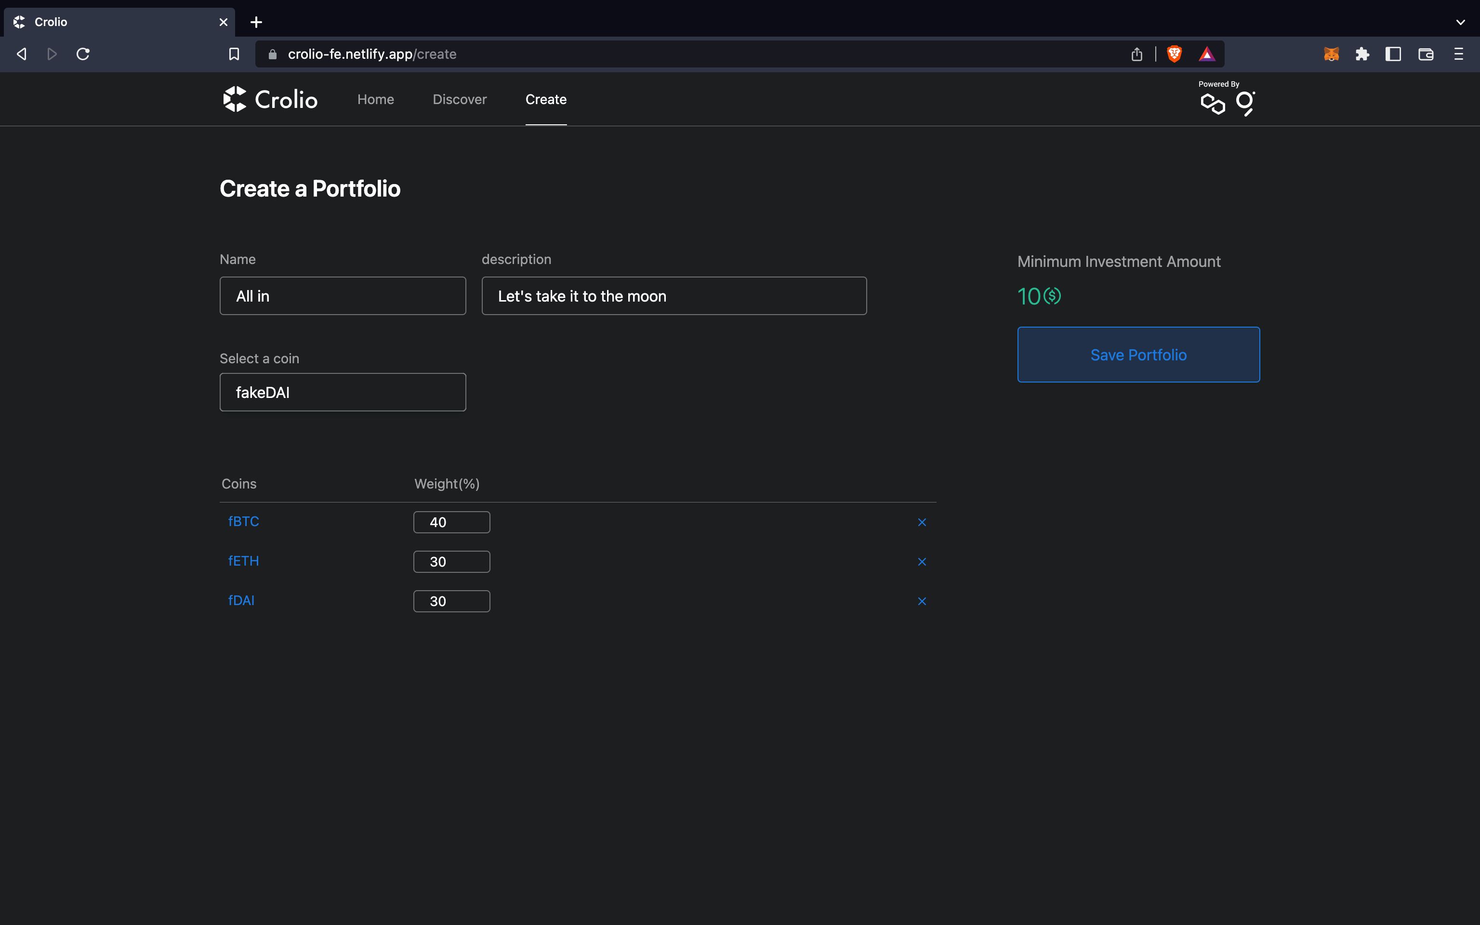Click the Polygon logo under Powered By
This screenshot has width=1480, height=925.
(1213, 105)
